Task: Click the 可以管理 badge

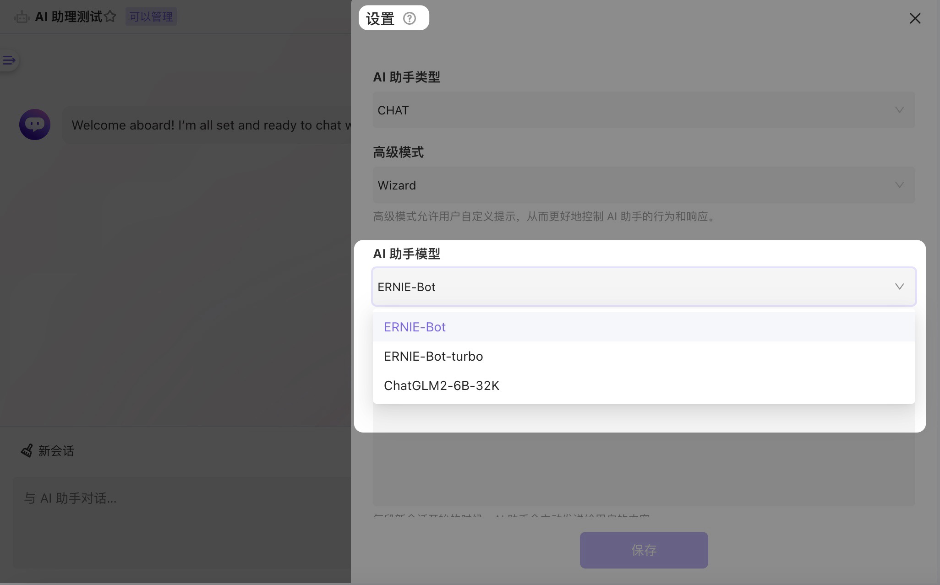Action: click(151, 16)
